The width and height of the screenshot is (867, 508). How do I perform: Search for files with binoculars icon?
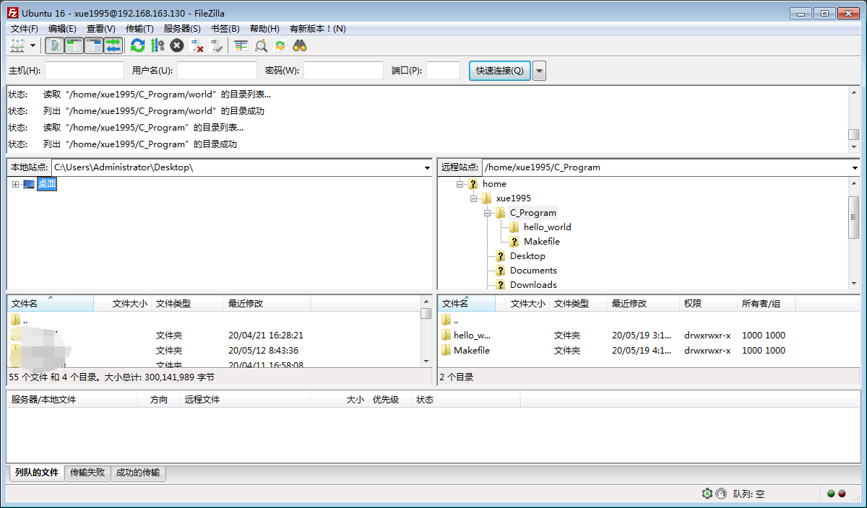click(300, 46)
